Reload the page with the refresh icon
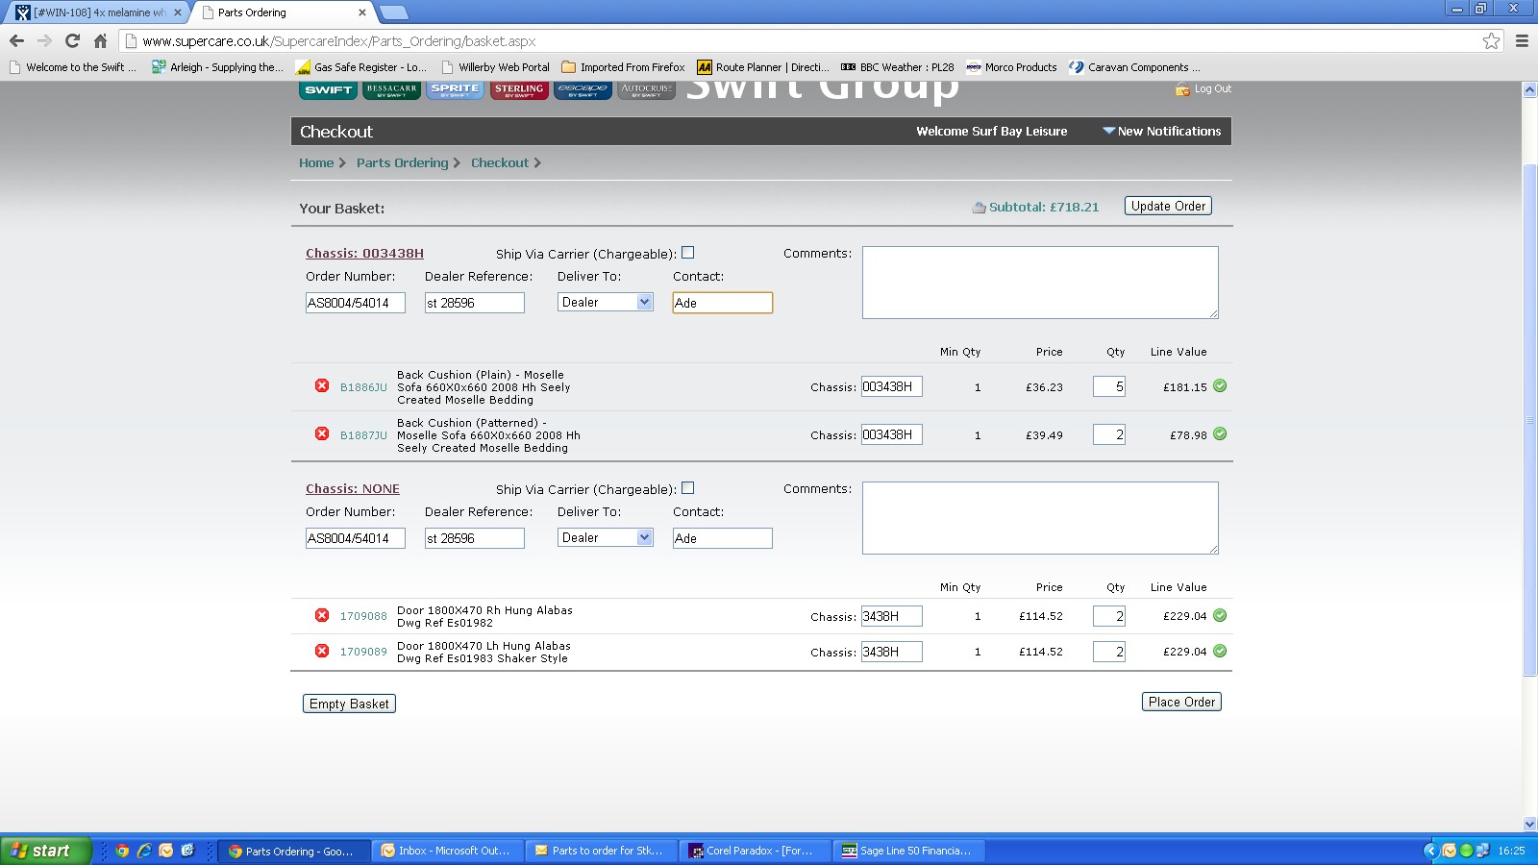The width and height of the screenshot is (1538, 865). click(72, 40)
